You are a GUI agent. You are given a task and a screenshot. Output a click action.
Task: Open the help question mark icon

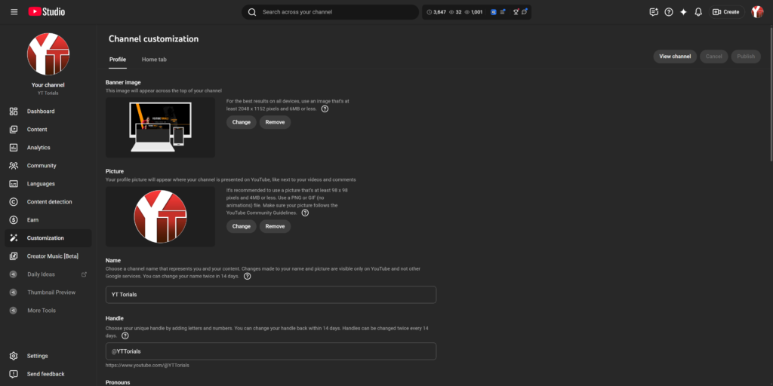click(x=668, y=12)
